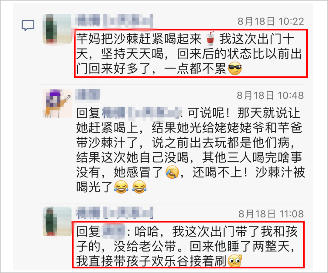
Task: Click the drink cup emoji
Action: [210, 39]
